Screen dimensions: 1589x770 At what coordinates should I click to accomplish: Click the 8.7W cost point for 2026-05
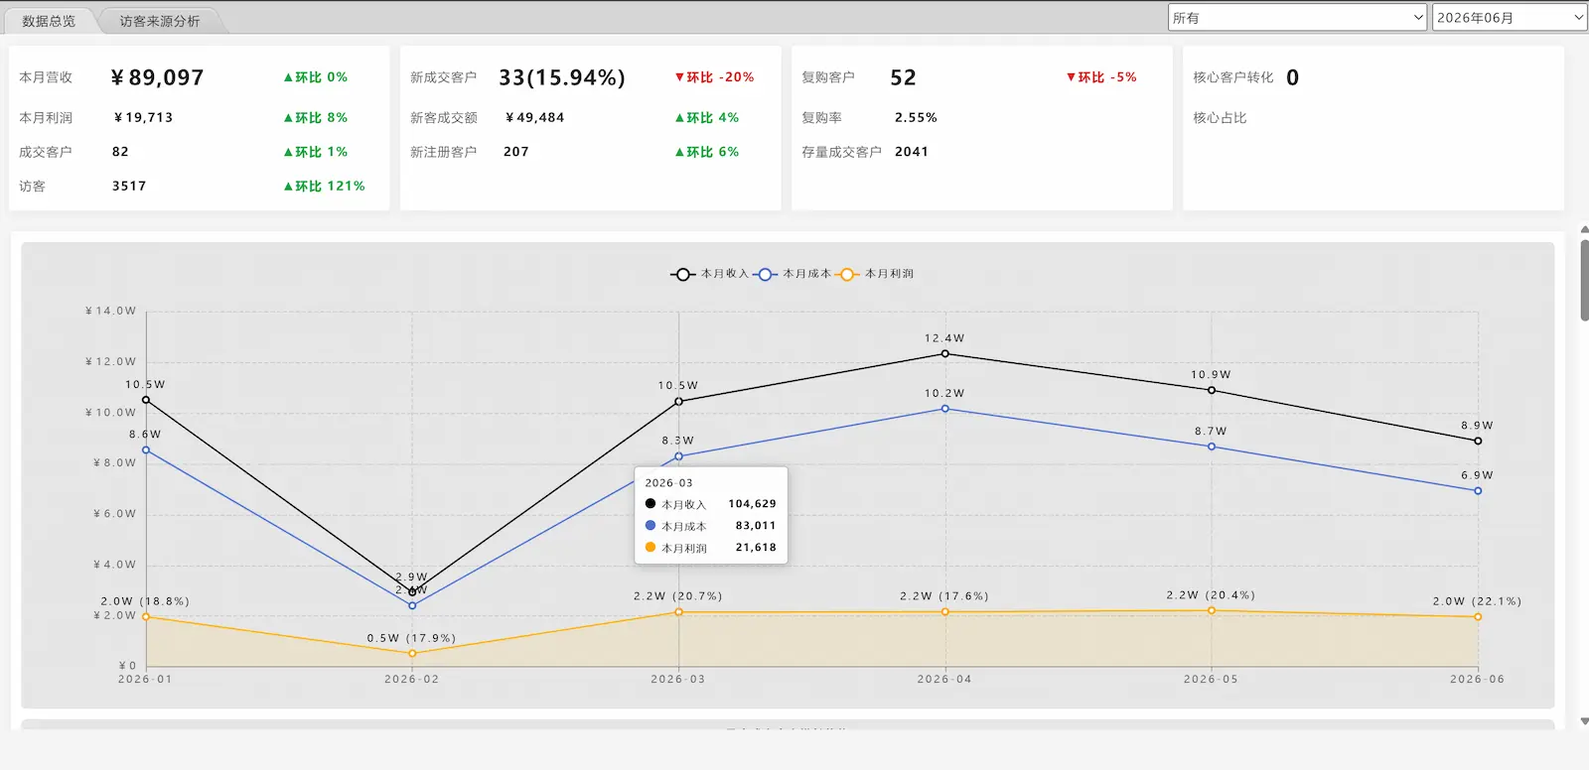click(1212, 447)
